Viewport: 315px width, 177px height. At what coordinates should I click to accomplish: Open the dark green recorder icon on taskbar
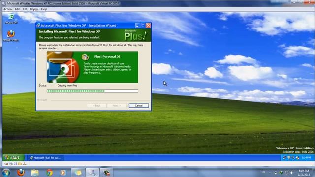(106, 173)
